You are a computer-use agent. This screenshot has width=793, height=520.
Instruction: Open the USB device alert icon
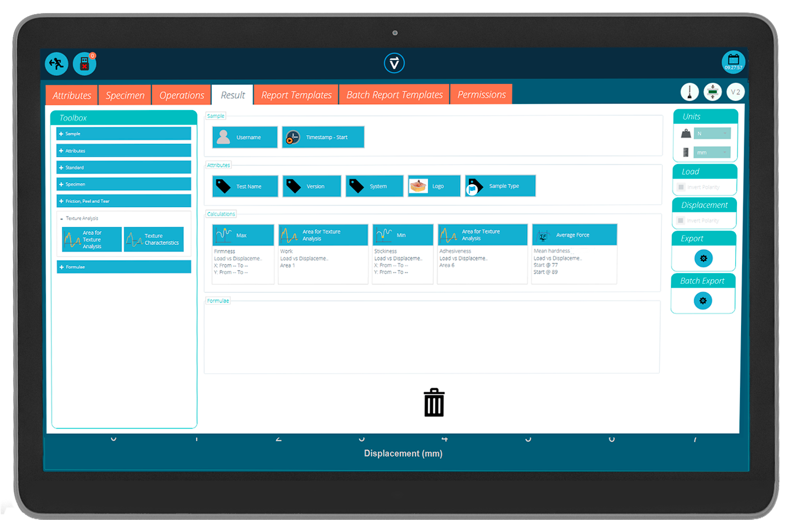[84, 64]
